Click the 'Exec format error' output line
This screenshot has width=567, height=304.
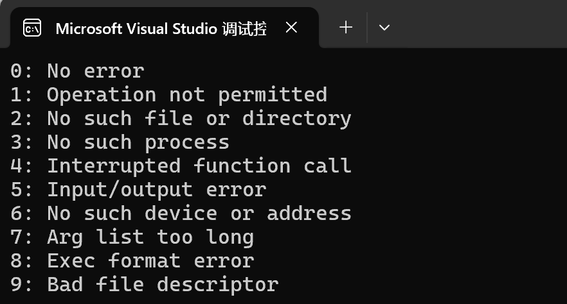coord(132,261)
